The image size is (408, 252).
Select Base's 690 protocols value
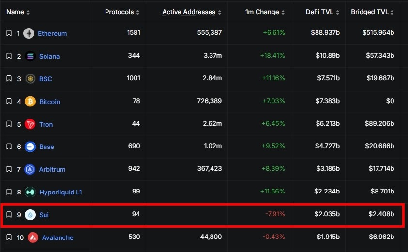click(134, 146)
